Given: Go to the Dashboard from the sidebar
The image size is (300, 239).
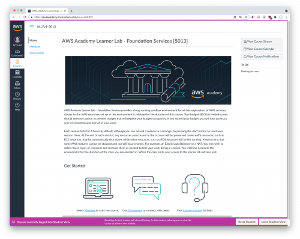Looking at the screenshot, I should point(17,53).
